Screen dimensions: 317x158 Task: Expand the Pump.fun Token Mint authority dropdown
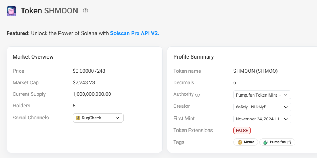pos(262,95)
